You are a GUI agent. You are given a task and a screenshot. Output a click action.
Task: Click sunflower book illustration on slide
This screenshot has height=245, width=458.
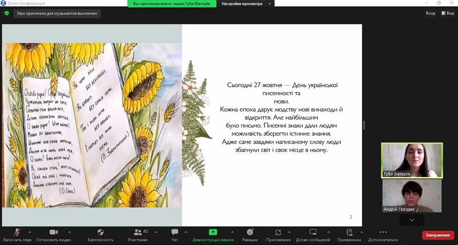[x=92, y=125]
